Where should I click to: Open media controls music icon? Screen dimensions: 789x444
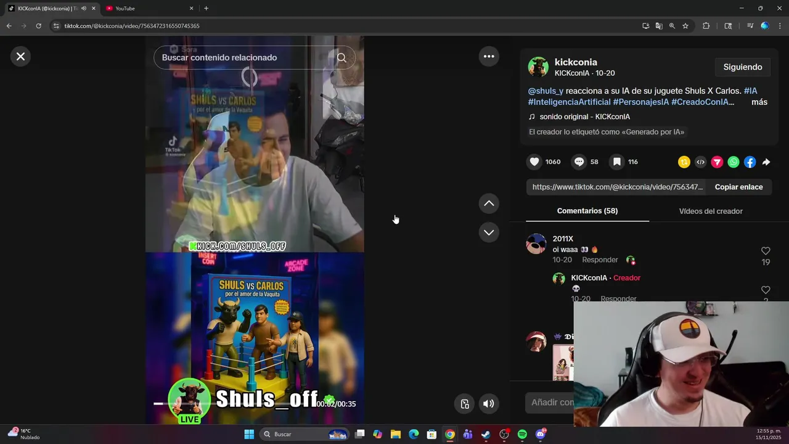point(750,26)
